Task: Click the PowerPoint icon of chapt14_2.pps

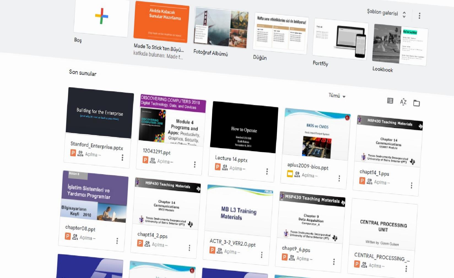Action: [x=140, y=243]
